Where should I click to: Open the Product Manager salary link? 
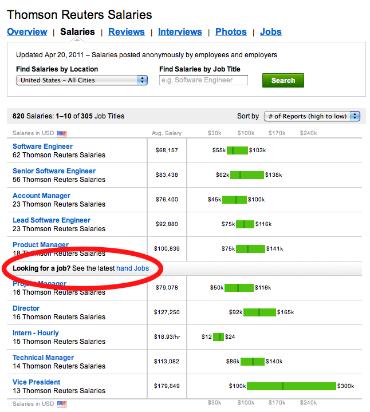[x=41, y=245]
